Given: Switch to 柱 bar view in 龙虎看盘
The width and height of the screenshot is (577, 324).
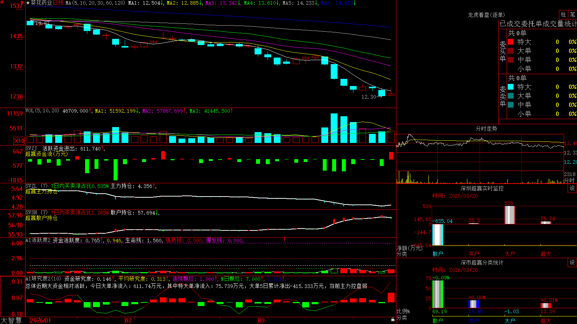Looking at the screenshot, I should [x=563, y=14].
